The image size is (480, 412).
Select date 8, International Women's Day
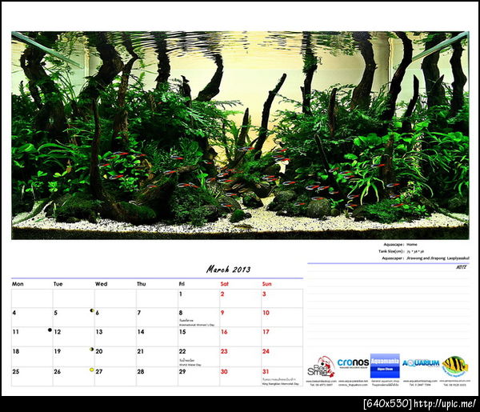click(181, 313)
